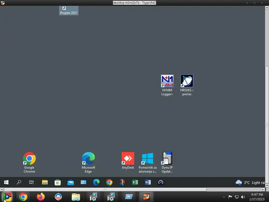
Task: Open the news card app next to Mail
Action: click(x=83, y=182)
